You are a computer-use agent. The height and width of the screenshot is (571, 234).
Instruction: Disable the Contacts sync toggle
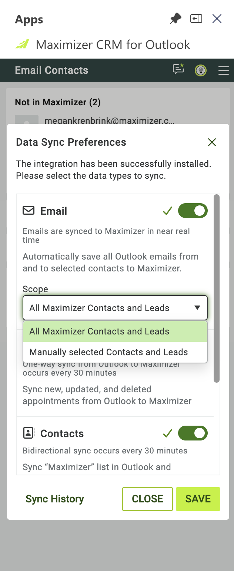coord(193,433)
